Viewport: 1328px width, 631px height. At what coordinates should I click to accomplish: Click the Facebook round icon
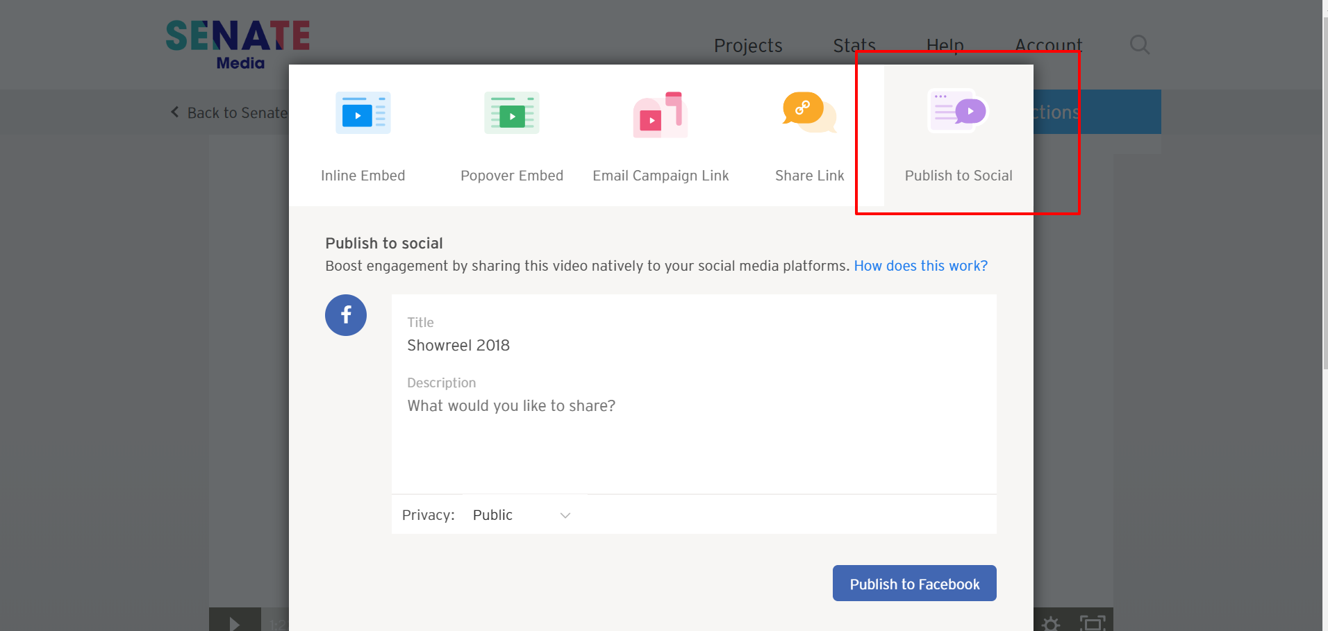[x=346, y=315]
